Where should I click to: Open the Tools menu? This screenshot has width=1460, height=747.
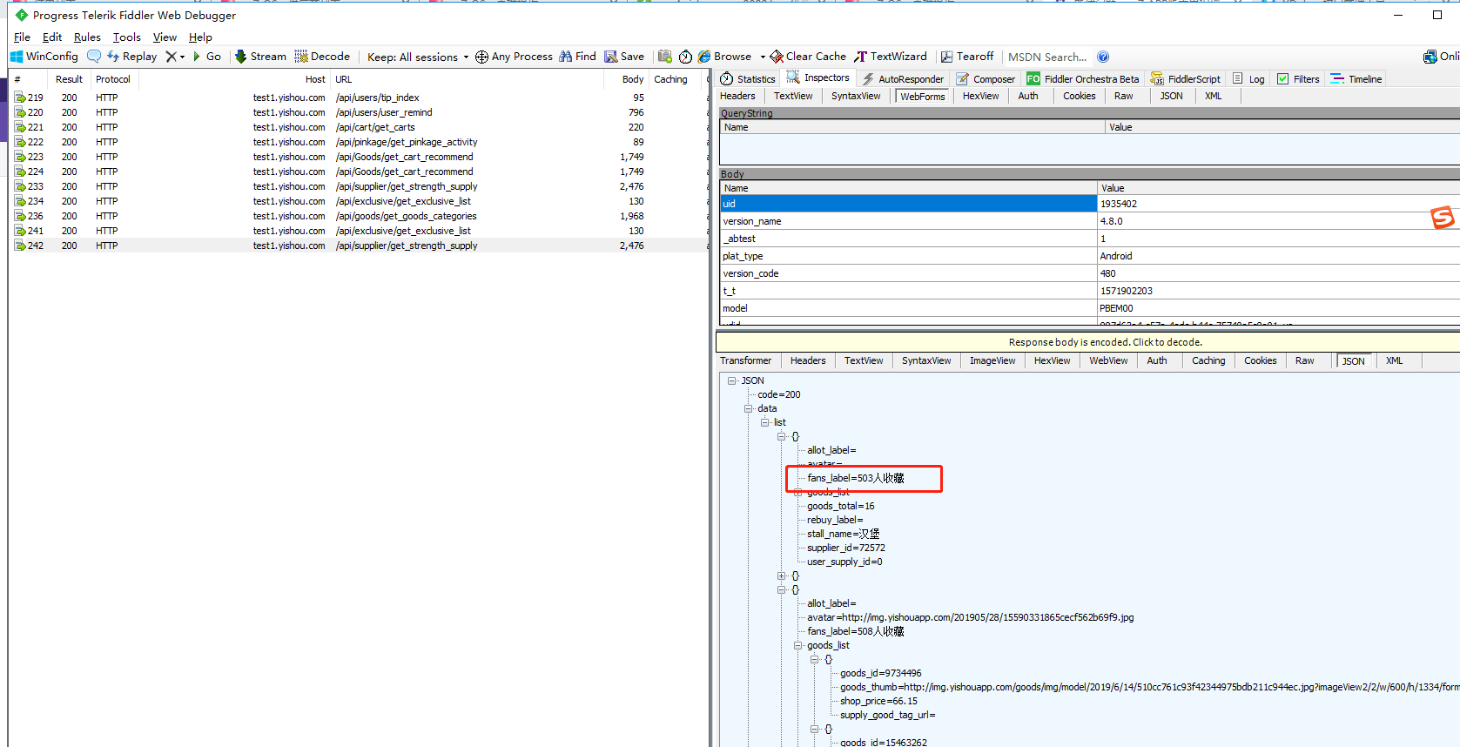coord(127,37)
